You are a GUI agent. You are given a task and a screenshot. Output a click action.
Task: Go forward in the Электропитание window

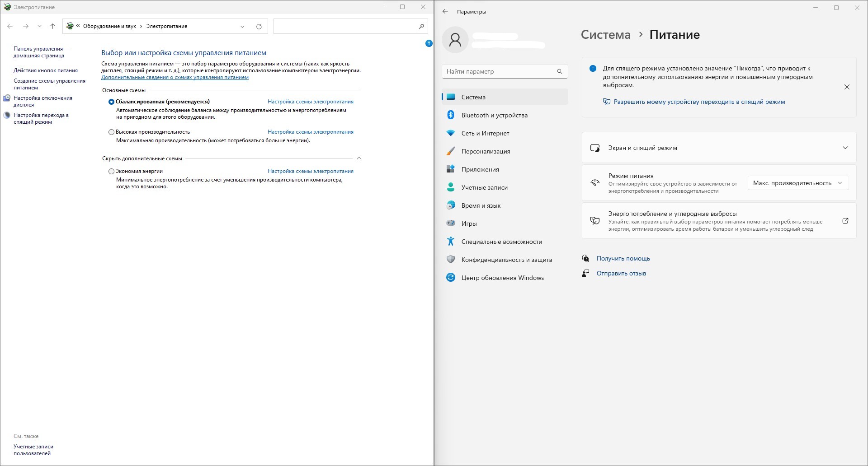point(26,26)
